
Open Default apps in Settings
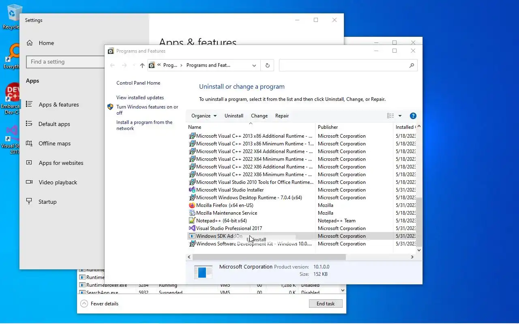tap(54, 124)
